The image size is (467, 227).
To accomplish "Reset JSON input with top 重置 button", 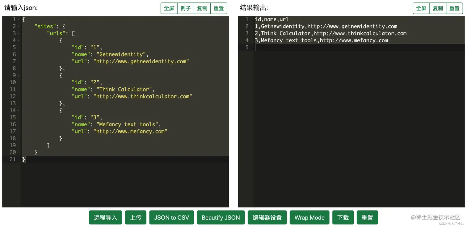I will (219, 8).
